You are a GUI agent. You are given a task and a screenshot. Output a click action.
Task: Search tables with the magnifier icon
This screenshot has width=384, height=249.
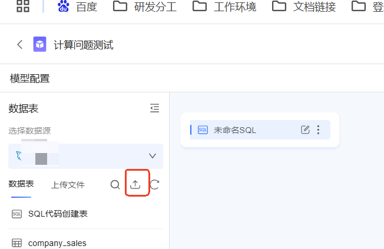(x=115, y=185)
